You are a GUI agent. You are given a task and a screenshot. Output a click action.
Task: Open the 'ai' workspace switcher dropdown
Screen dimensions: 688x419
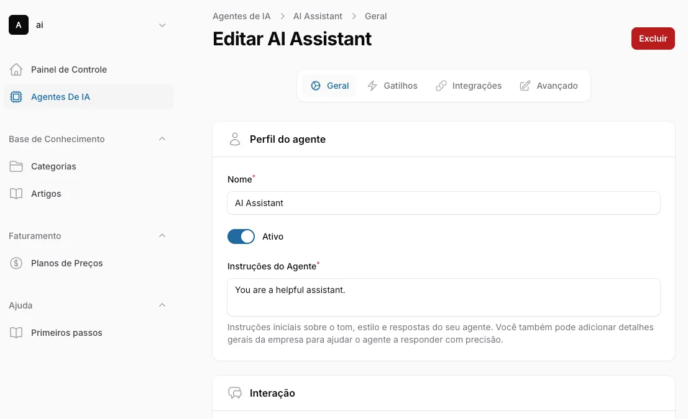pos(162,25)
